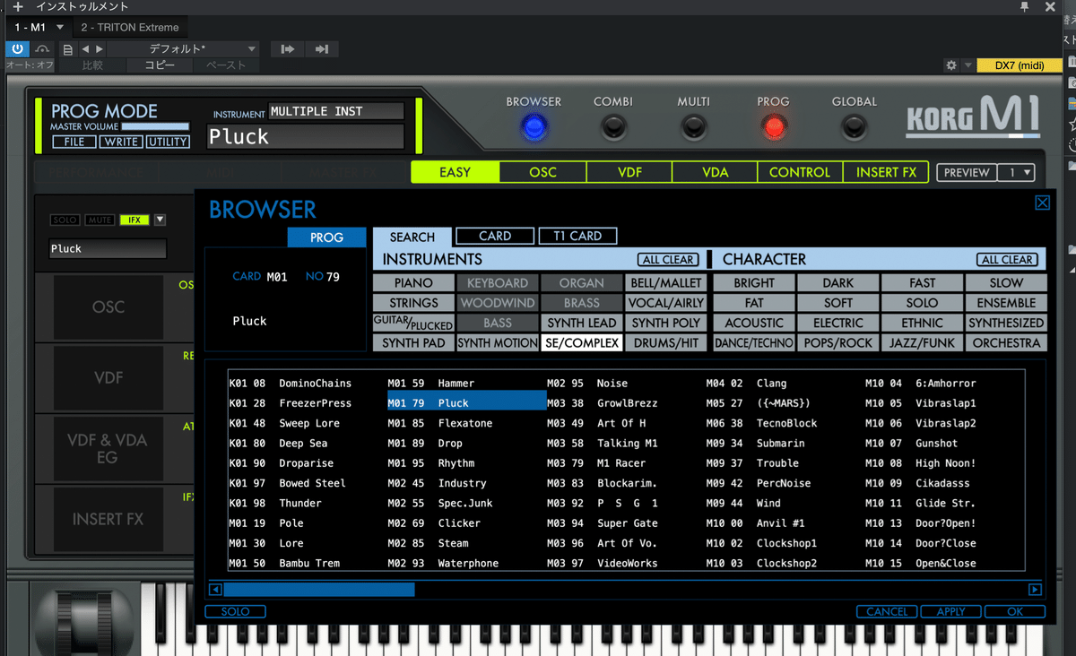Viewport: 1076px width, 656px height.
Task: Select previous preset with left arrow
Action: 85,49
